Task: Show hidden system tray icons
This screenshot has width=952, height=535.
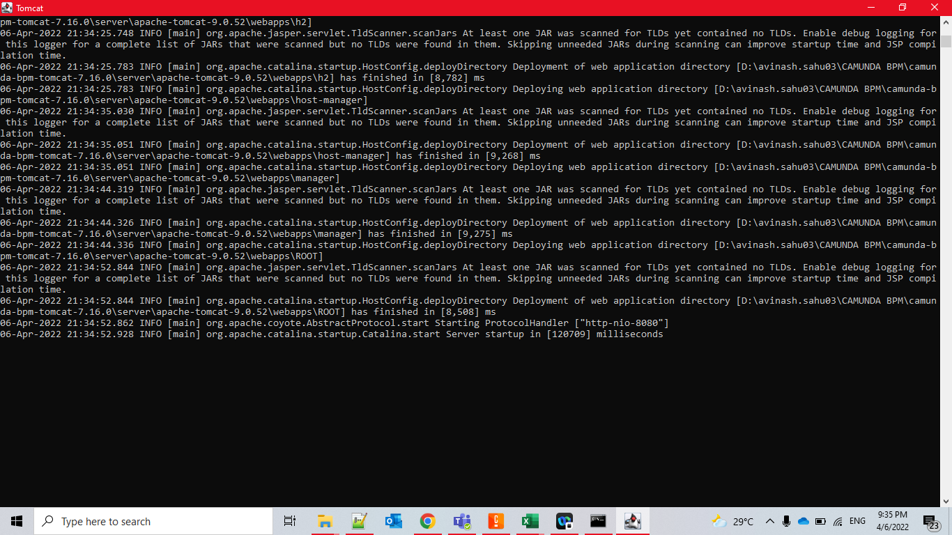Action: point(769,521)
